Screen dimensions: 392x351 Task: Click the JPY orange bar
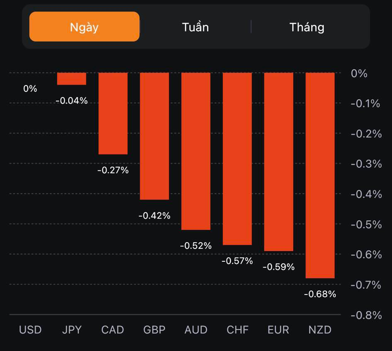coord(72,79)
